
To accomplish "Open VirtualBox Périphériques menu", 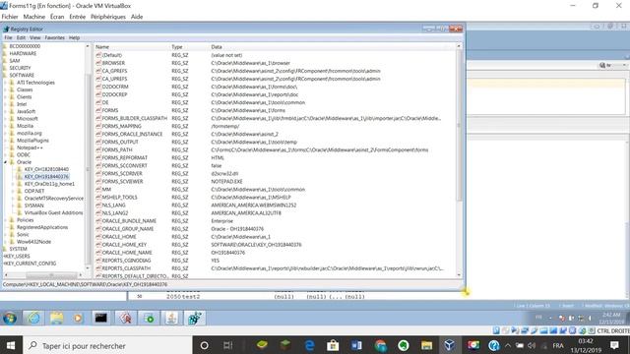I will (108, 17).
